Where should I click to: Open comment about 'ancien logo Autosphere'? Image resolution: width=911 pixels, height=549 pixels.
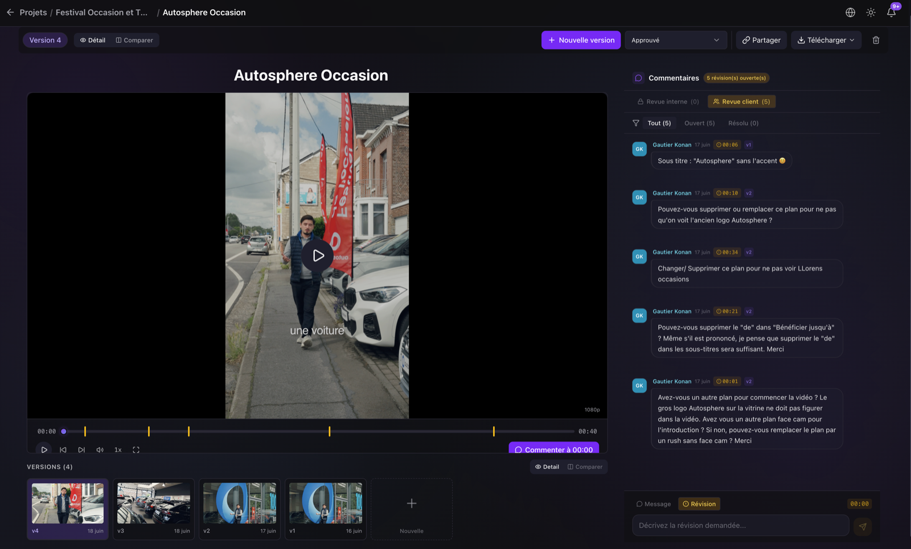(746, 214)
